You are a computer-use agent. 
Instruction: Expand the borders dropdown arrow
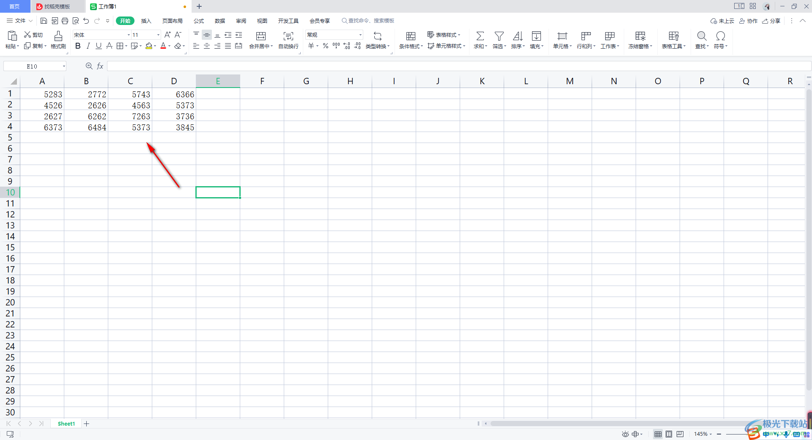(126, 46)
